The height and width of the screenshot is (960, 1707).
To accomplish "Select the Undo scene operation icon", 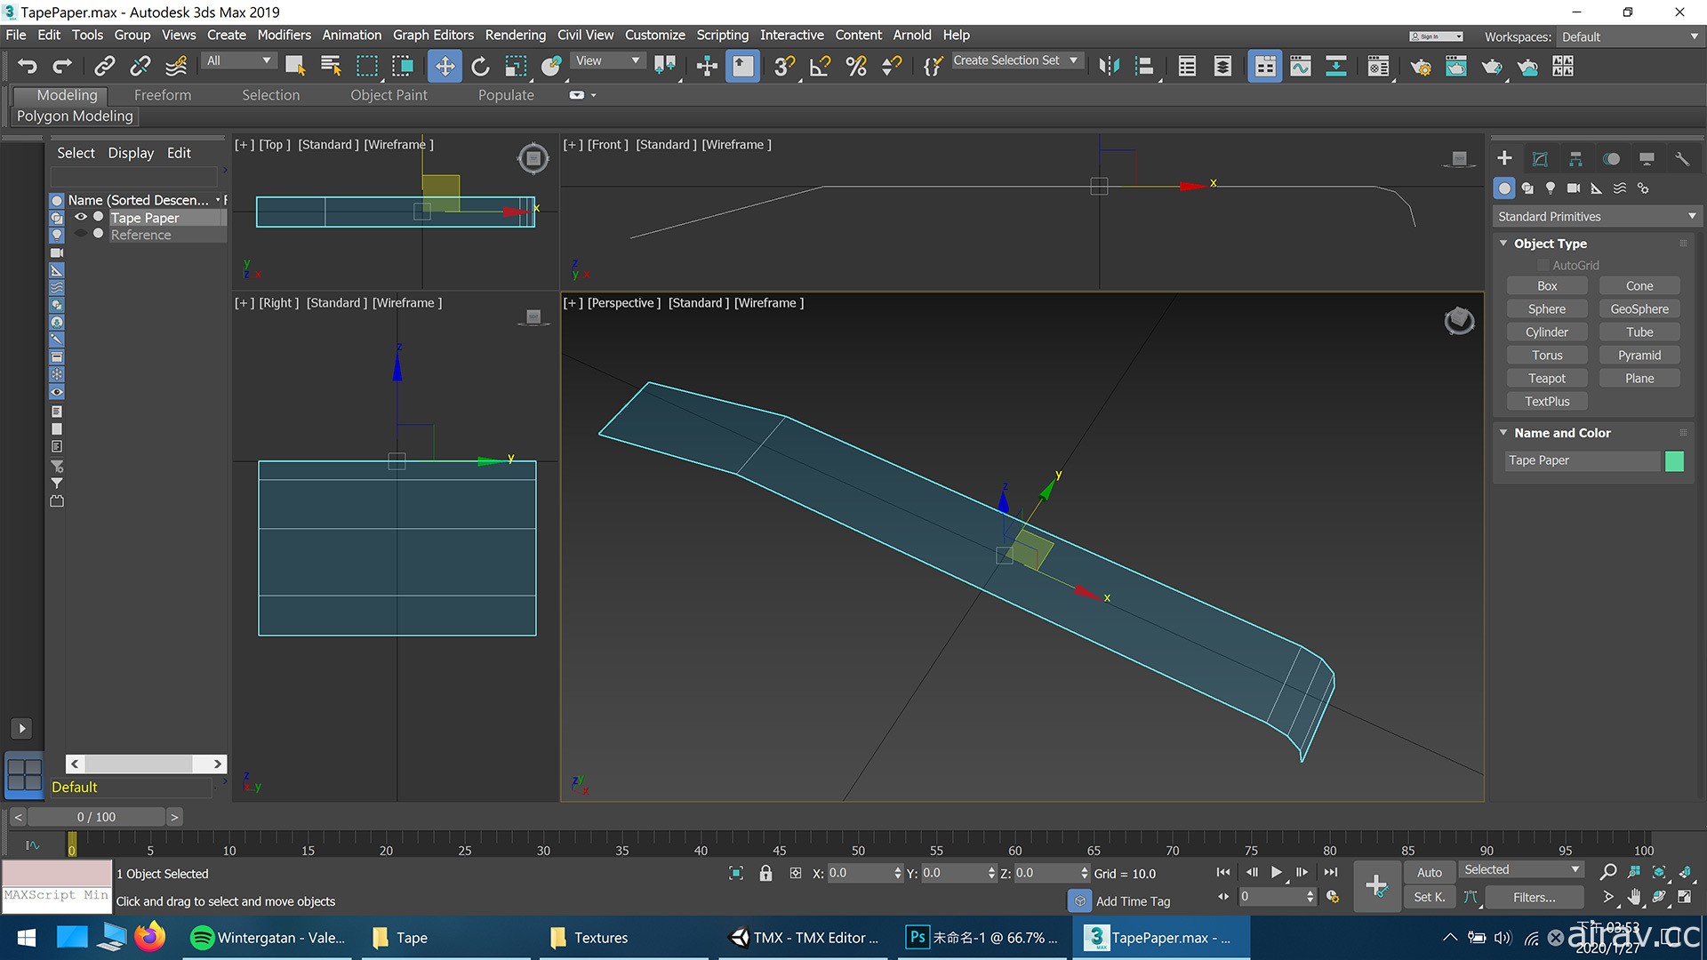I will 26,65.
